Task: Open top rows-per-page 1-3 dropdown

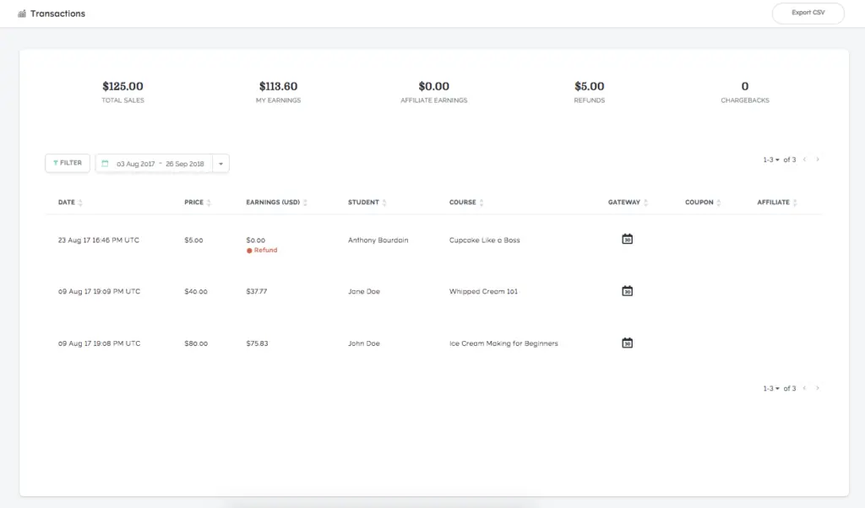Action: (770, 159)
